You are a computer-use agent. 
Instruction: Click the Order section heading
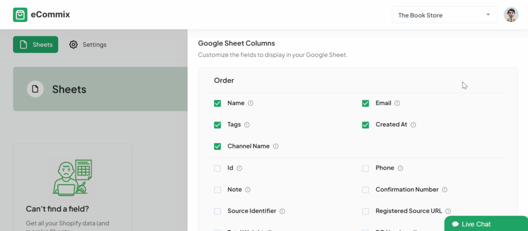pyautogui.click(x=224, y=81)
